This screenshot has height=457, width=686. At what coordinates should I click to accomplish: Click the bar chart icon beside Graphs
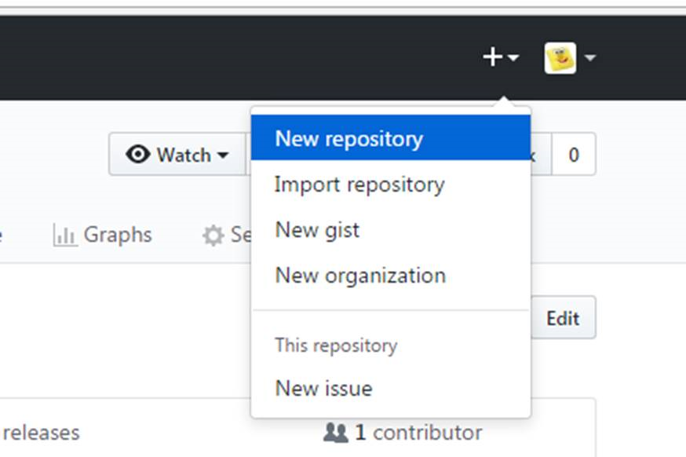(x=64, y=235)
